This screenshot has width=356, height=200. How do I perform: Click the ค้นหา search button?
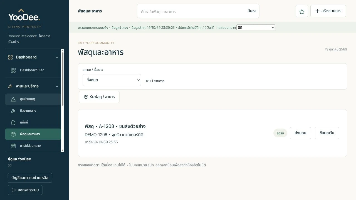[x=252, y=11]
